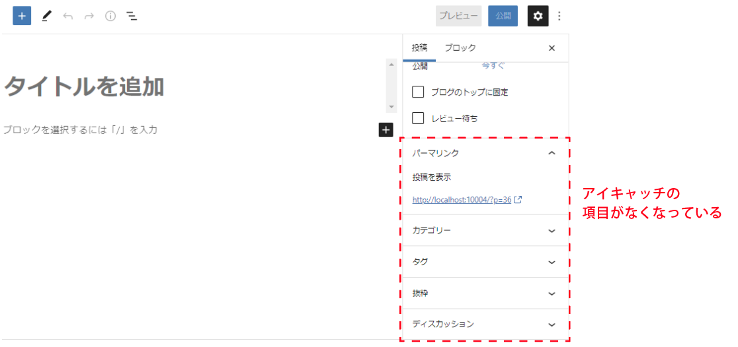Image resolution: width=738 pixels, height=347 pixels.
Task: Redo the change with redo arrow
Action: coord(89,16)
